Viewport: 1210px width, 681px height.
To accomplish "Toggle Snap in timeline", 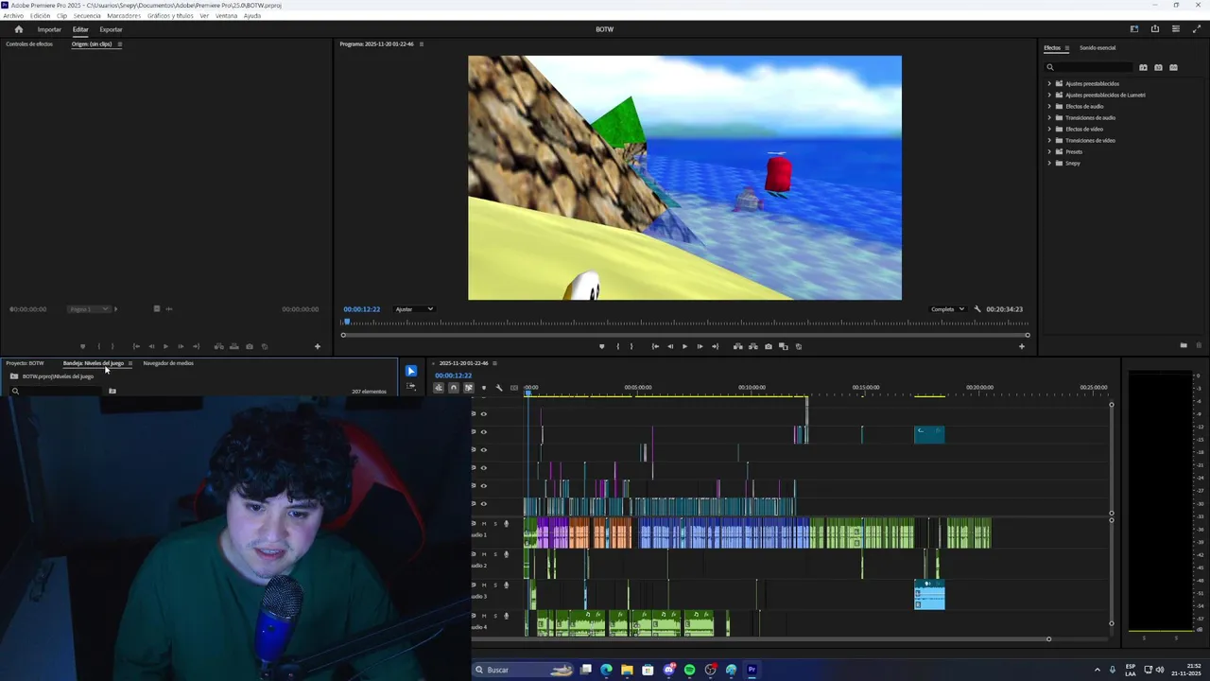I will [x=454, y=388].
